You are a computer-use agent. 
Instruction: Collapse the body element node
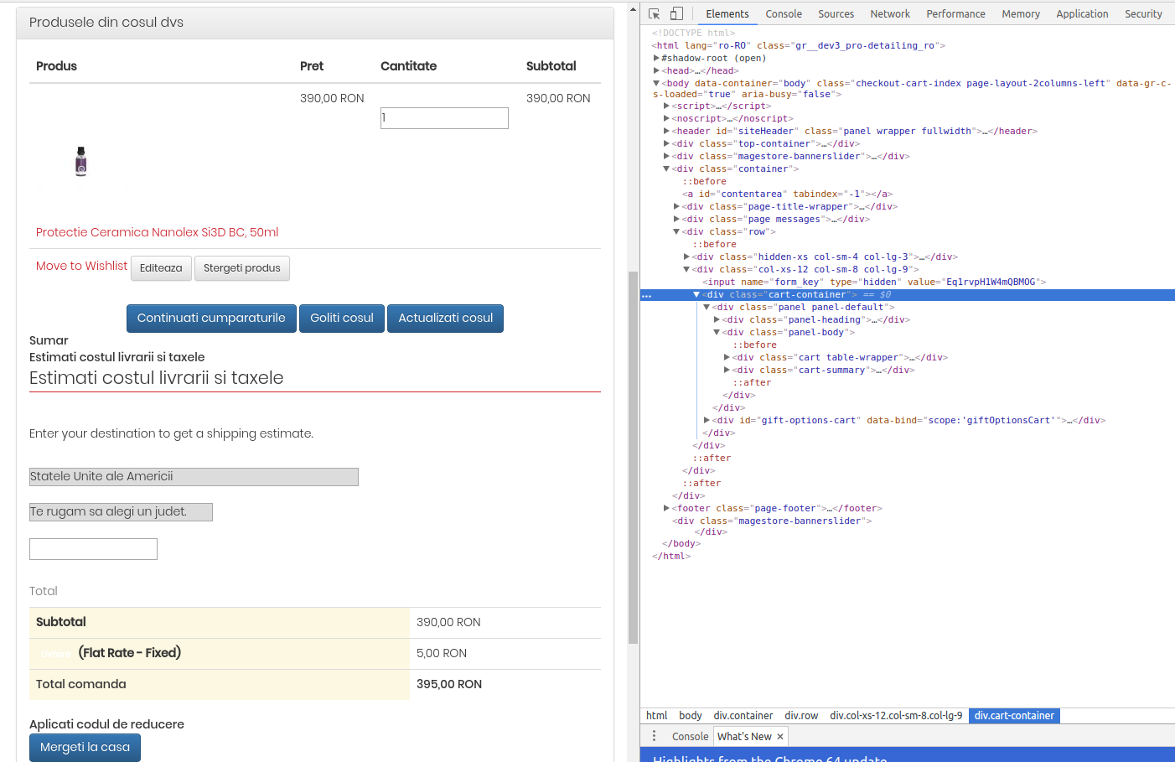click(656, 83)
